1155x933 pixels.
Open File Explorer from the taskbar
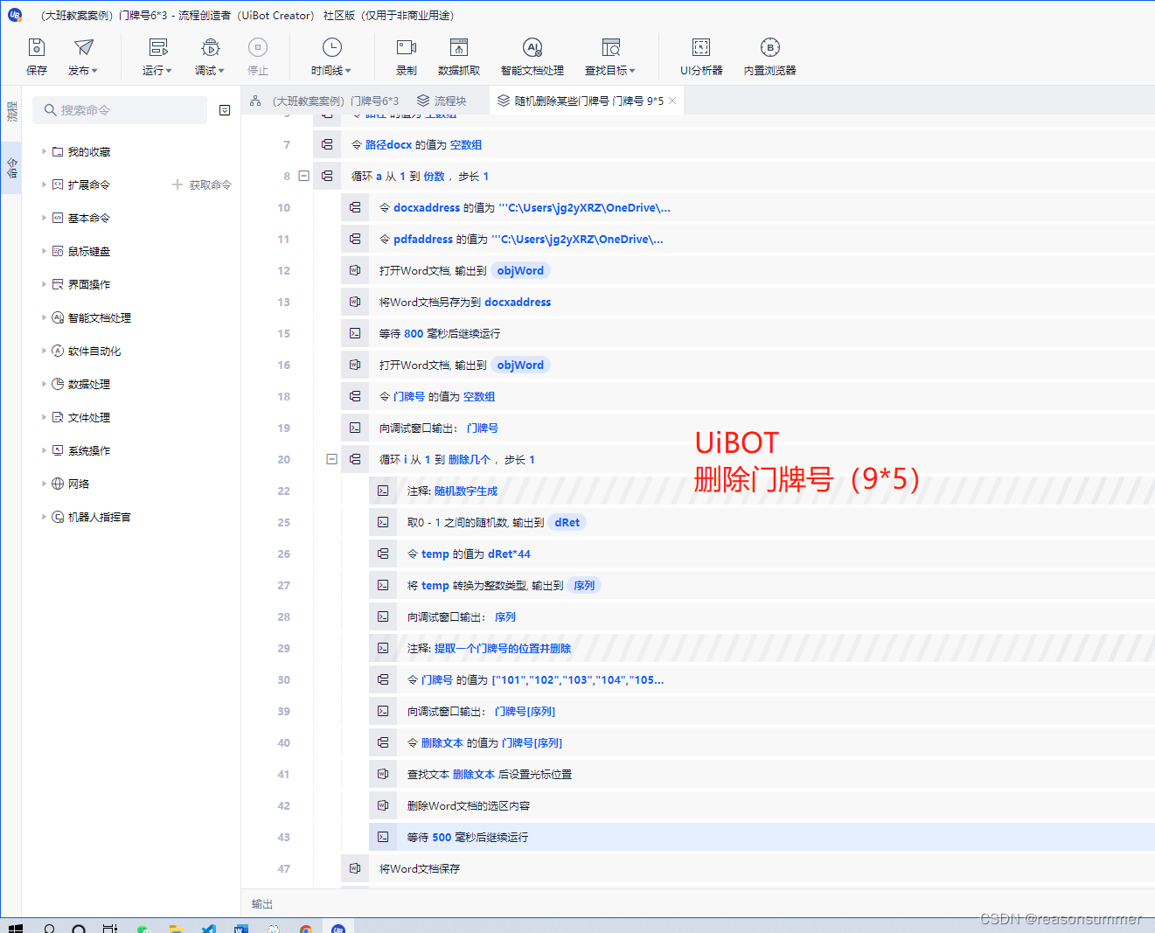176,930
